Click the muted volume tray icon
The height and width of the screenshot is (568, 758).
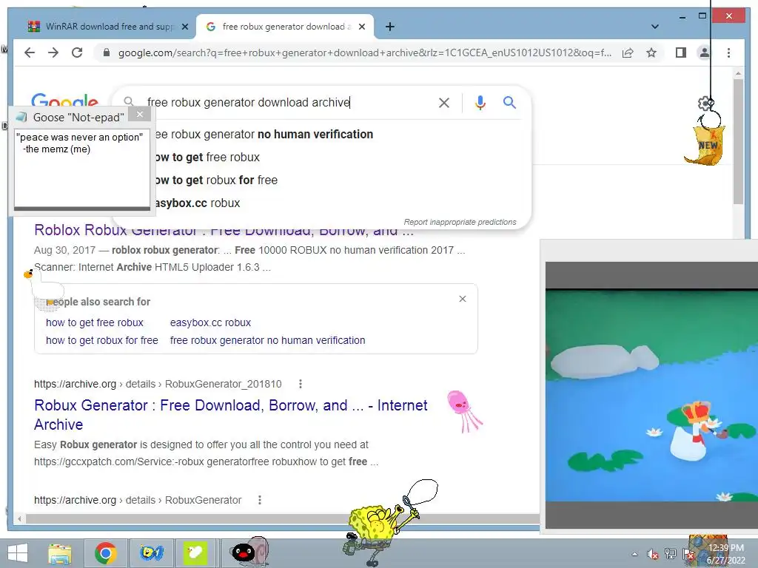coord(652,554)
